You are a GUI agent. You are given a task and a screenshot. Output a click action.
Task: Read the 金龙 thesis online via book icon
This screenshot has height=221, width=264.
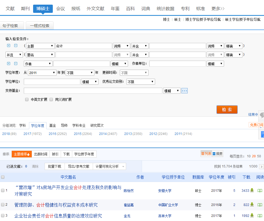(260, 216)
